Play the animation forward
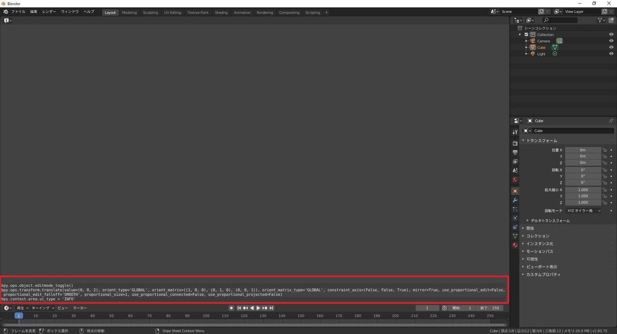 click(258, 308)
